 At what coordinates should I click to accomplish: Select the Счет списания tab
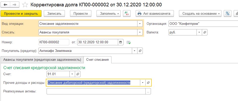(x=97, y=60)
